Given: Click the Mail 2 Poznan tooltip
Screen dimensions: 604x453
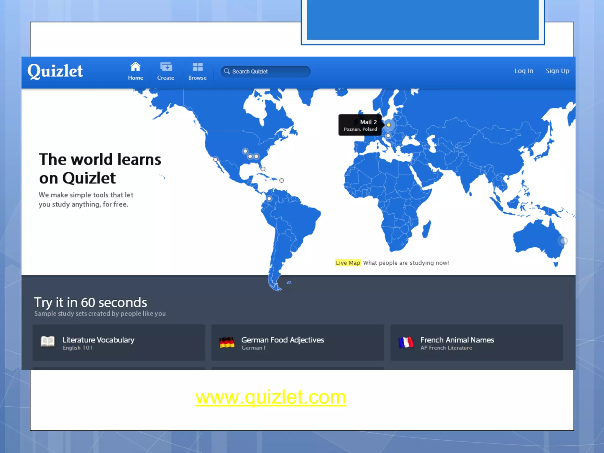Looking at the screenshot, I should pyautogui.click(x=360, y=125).
